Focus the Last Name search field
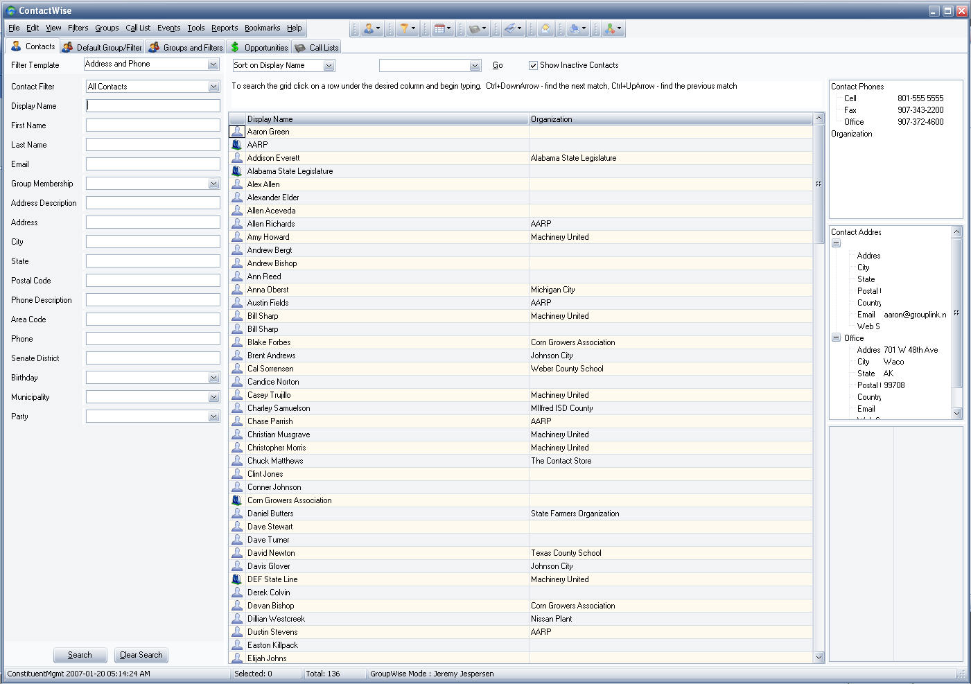This screenshot has width=971, height=684. click(x=153, y=145)
